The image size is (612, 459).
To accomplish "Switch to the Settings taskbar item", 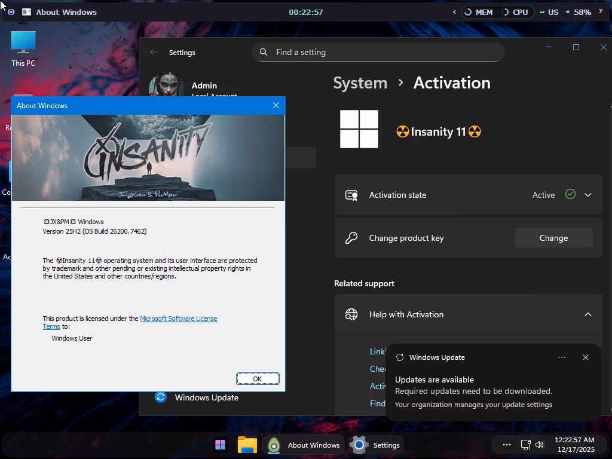I will tap(375, 445).
